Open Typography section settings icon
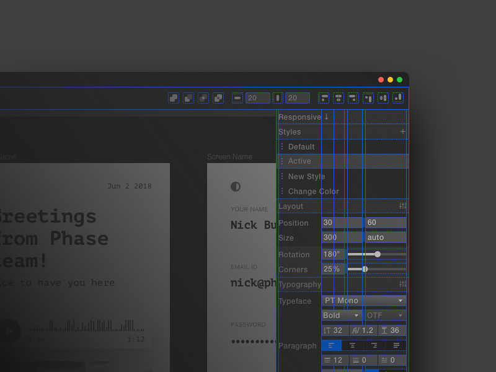Viewport: 496px width, 372px height. 402,284
